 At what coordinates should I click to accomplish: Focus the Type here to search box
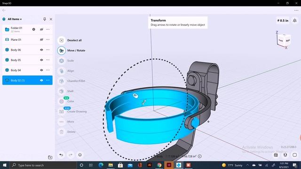[x=43, y=165]
